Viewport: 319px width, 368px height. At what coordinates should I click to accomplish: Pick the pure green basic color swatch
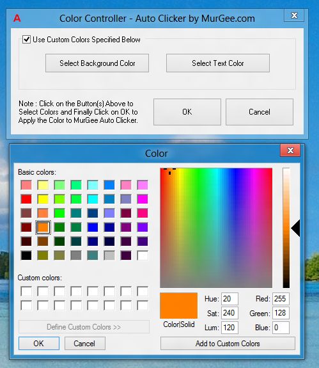pos(59,213)
